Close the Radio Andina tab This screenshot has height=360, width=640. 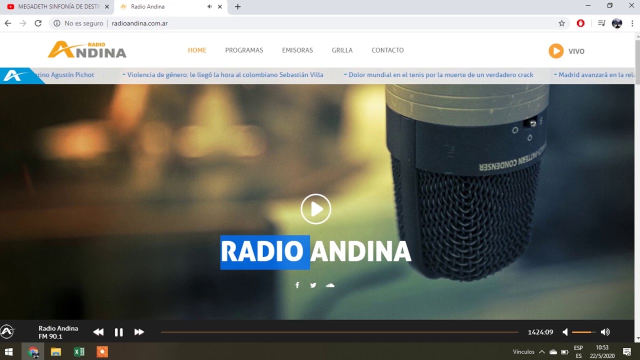[219, 7]
